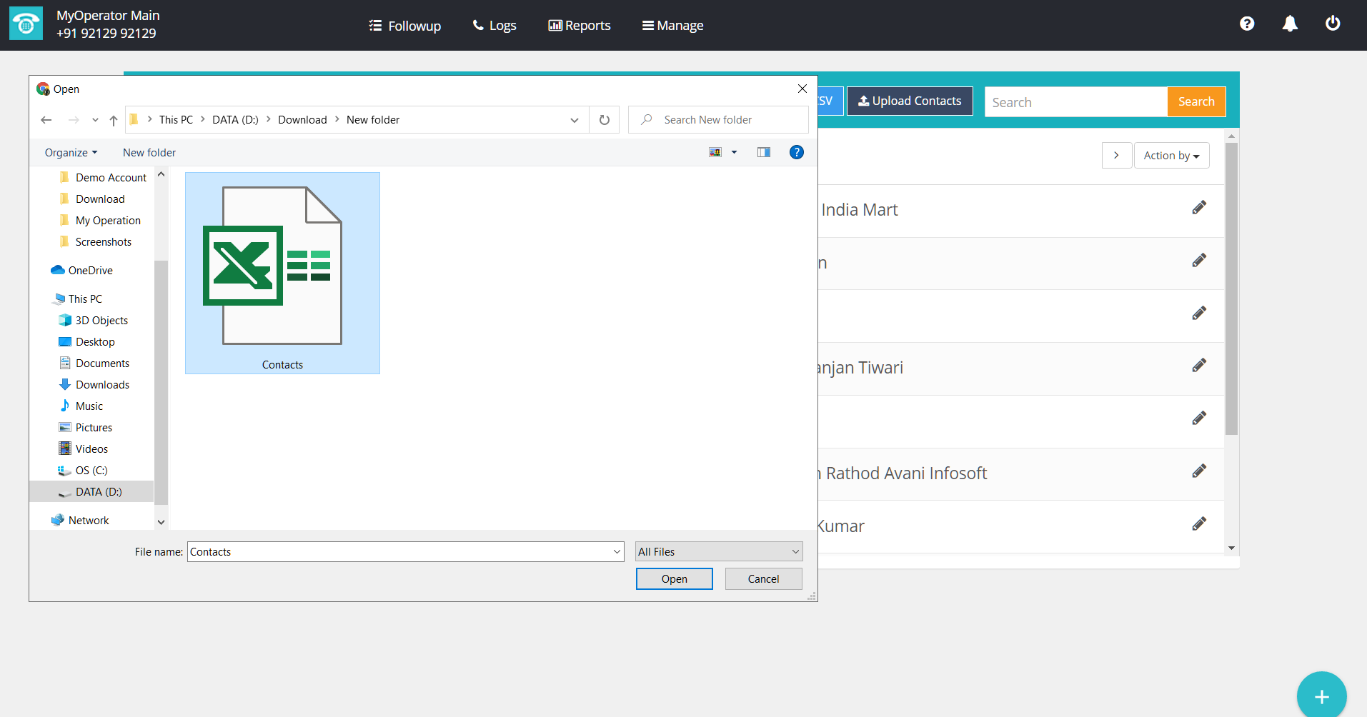Open the All Files type dropdown
Image resolution: width=1367 pixels, height=717 pixels.
(719, 552)
